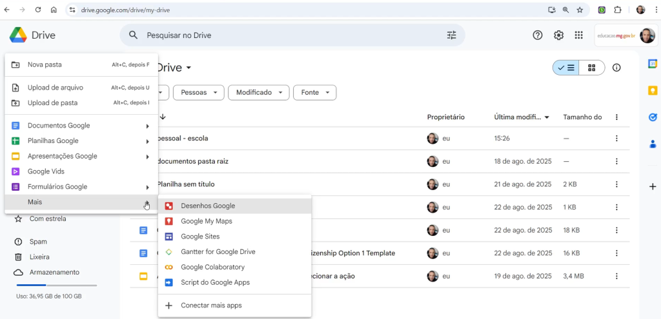The image size is (661, 319).
Task: Open Google Keep side panel icon
Action: [653, 90]
